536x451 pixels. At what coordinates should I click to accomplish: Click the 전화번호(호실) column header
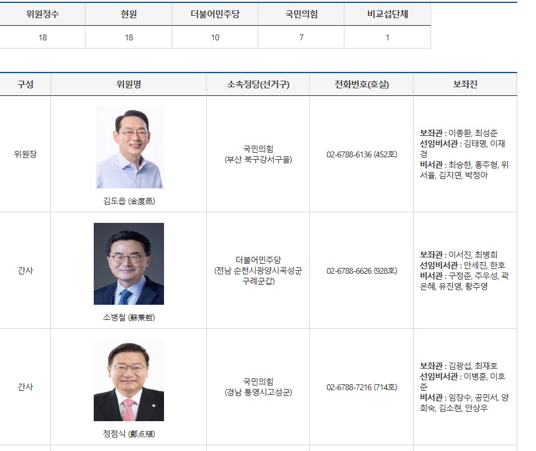tap(361, 84)
